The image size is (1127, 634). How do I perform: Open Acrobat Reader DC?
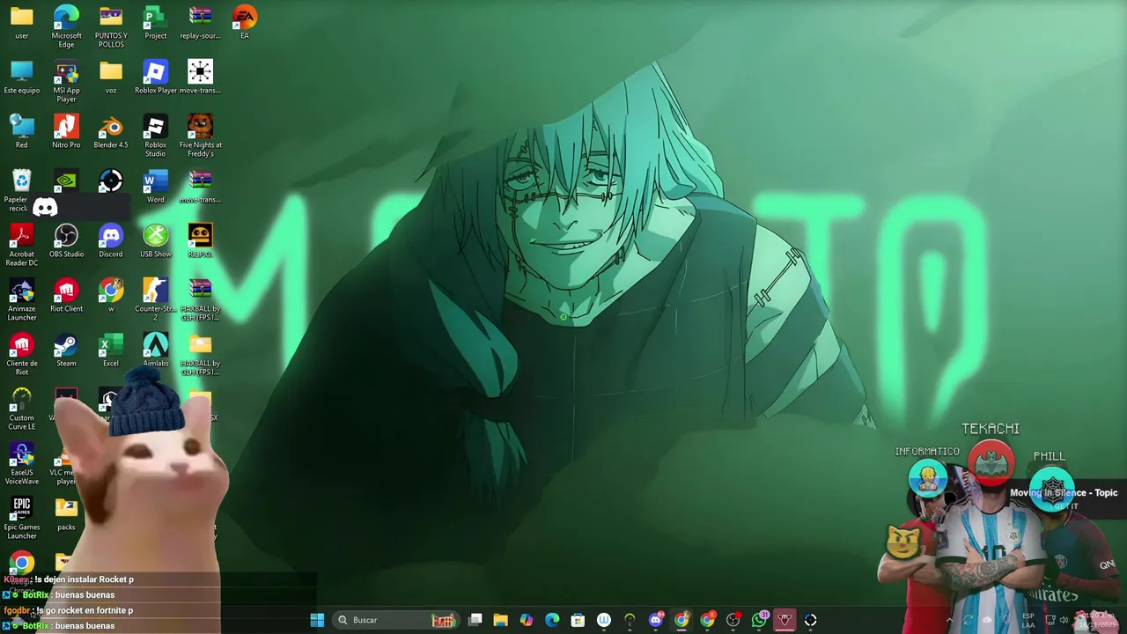21,244
